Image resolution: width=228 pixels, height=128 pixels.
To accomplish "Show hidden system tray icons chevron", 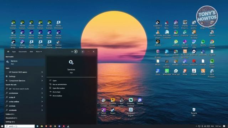I will [x=196, y=126].
